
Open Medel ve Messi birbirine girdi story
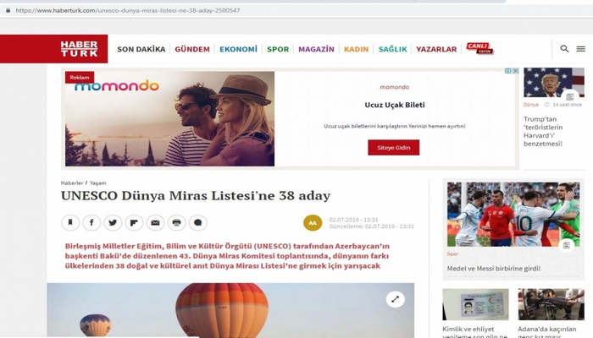pyautogui.click(x=494, y=269)
